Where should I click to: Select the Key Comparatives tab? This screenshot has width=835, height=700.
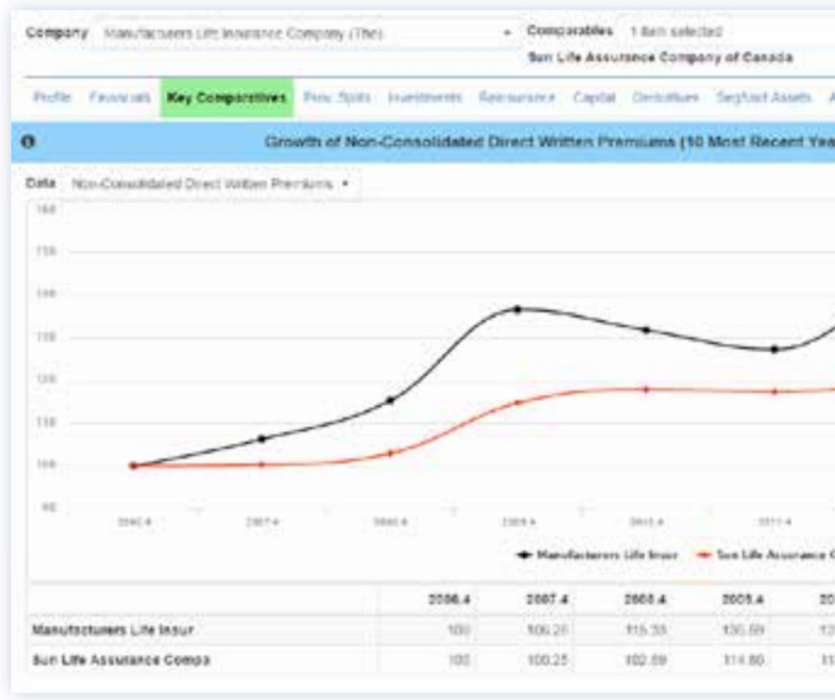pyautogui.click(x=227, y=98)
